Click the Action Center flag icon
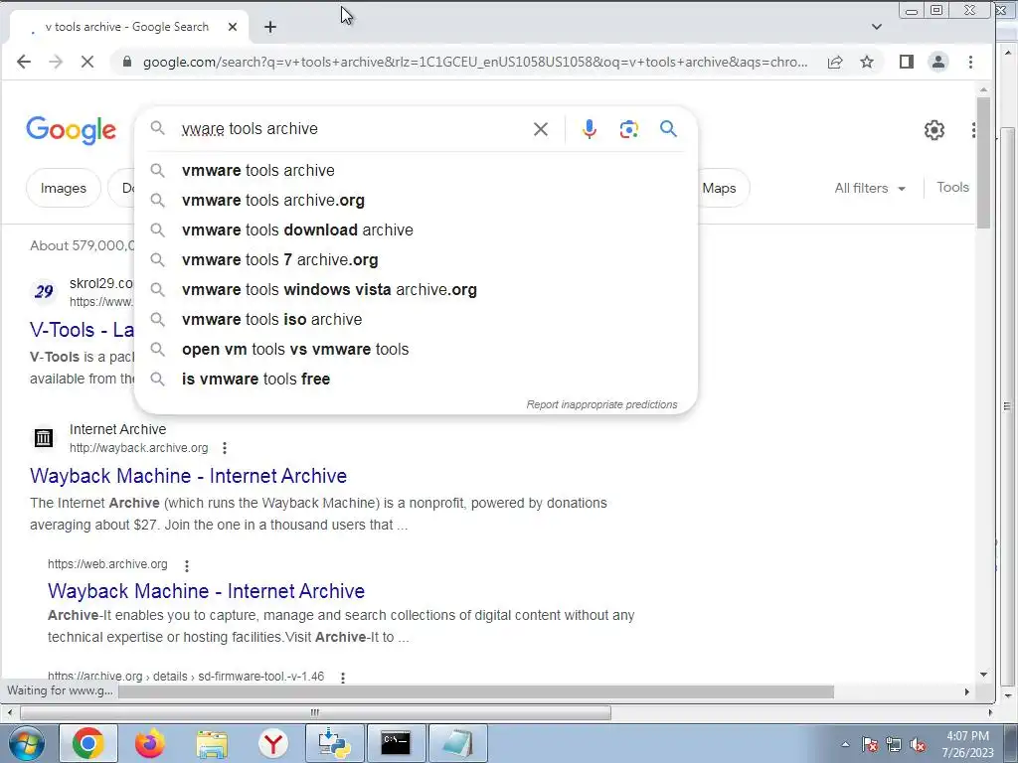 point(870,744)
